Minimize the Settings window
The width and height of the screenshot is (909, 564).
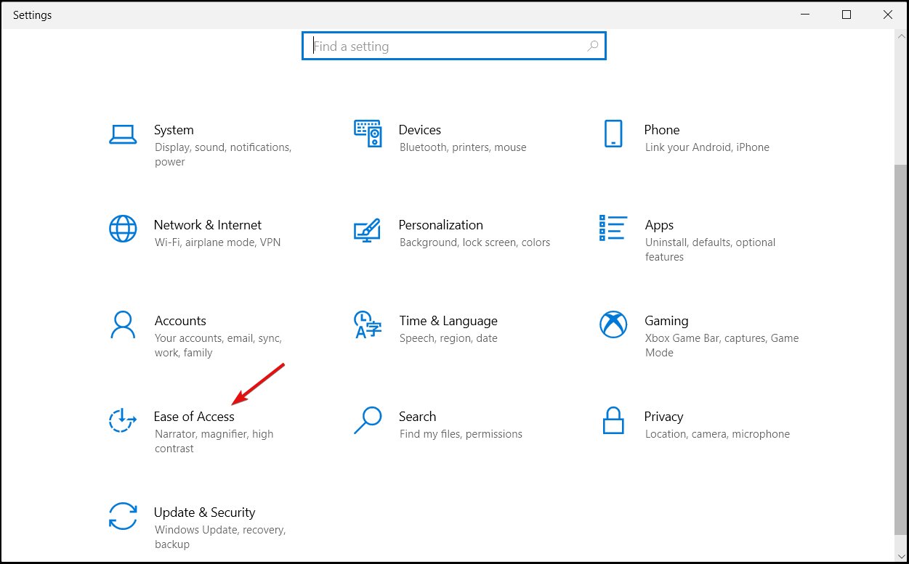click(805, 15)
